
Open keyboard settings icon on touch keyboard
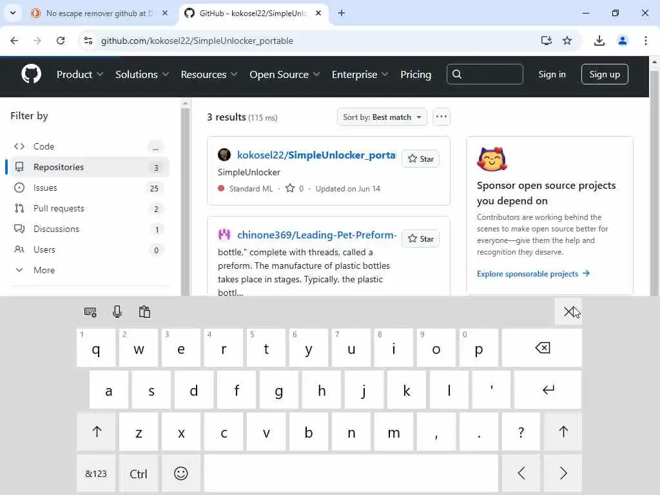[90, 312]
